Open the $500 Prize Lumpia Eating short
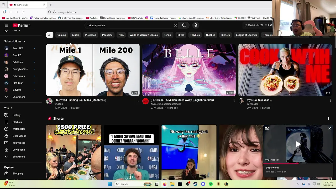The height and width of the screenshot is (189, 336). click(x=73, y=152)
